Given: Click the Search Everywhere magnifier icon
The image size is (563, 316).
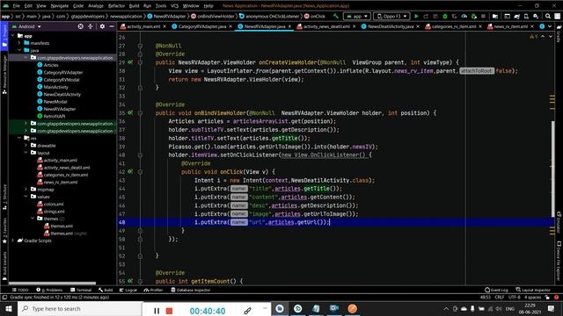Looking at the screenshot, I should coord(548,16).
